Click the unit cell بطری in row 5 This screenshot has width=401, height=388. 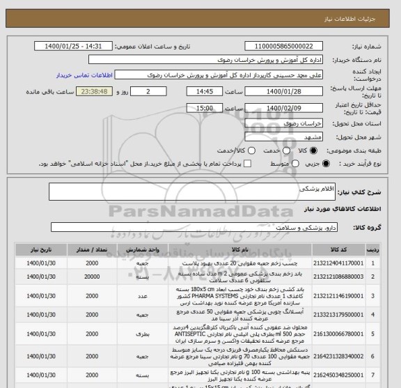(x=143, y=334)
